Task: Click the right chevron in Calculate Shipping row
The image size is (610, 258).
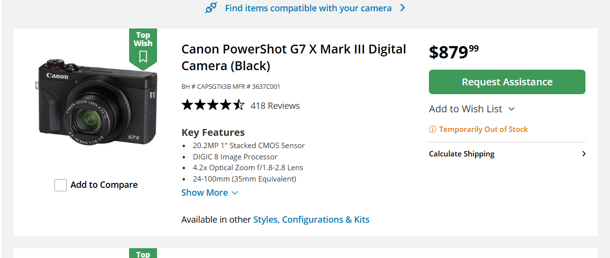Action: tap(583, 154)
